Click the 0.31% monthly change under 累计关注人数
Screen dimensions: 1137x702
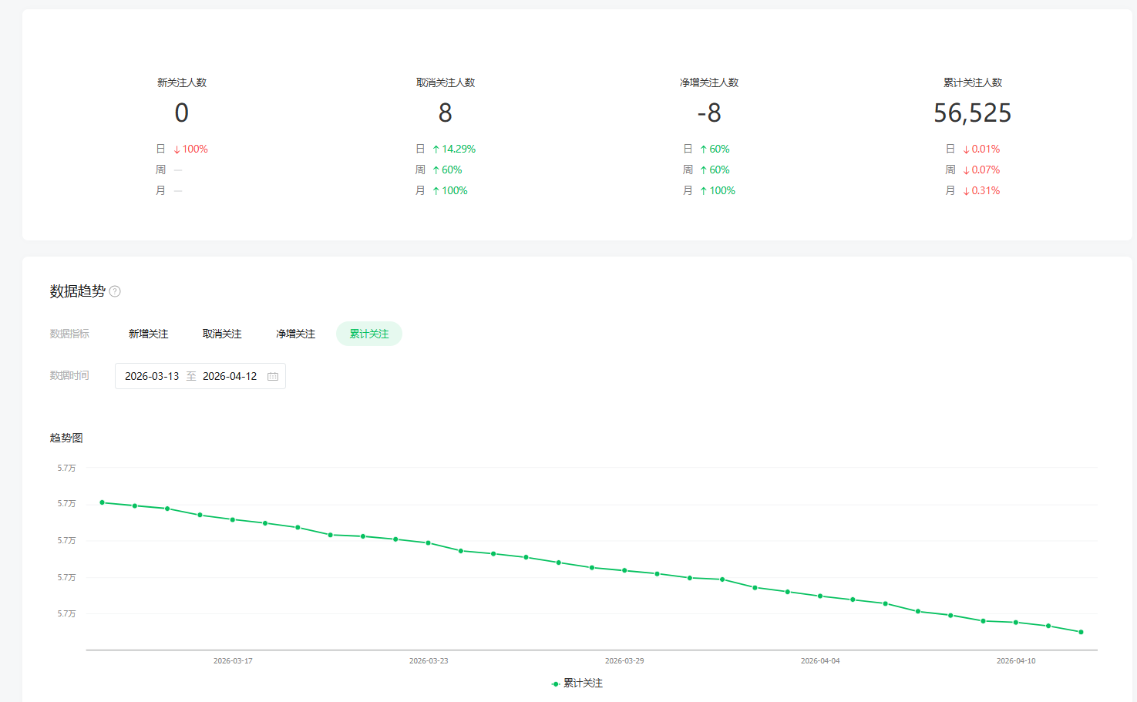coord(981,190)
